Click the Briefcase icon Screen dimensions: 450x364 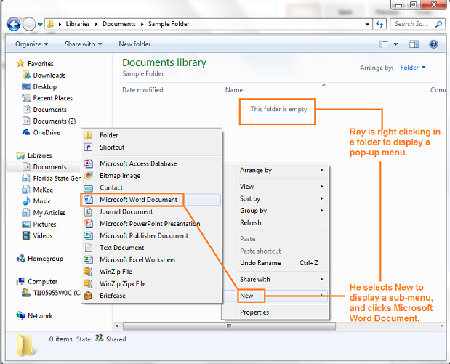88,296
